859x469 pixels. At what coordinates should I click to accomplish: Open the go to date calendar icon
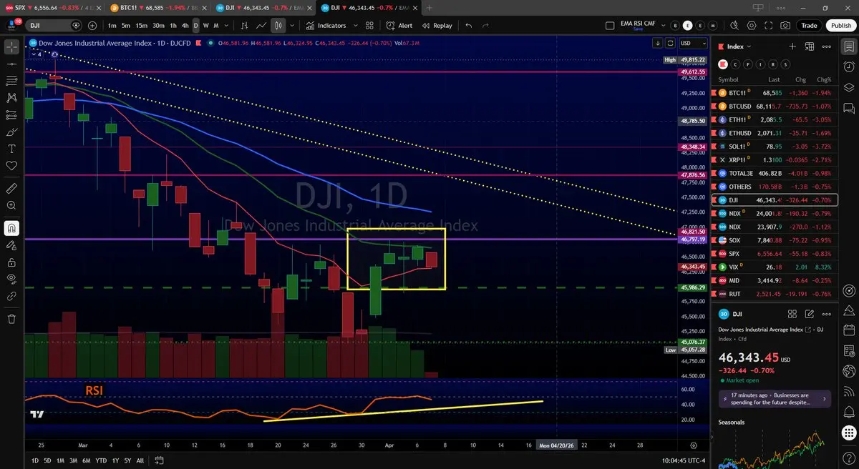[x=159, y=460]
